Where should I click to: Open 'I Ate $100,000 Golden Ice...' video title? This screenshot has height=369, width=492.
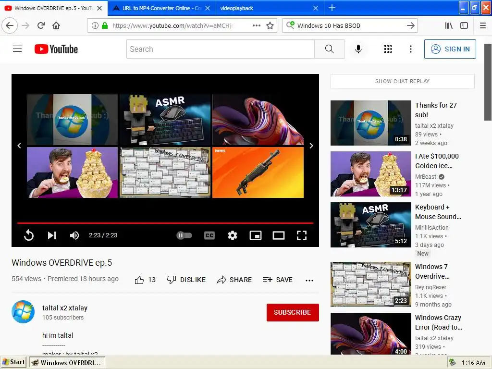(437, 160)
